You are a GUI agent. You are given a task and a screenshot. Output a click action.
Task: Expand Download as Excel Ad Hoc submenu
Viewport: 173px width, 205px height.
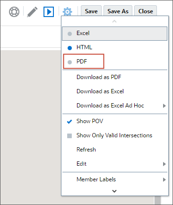pos(114,106)
